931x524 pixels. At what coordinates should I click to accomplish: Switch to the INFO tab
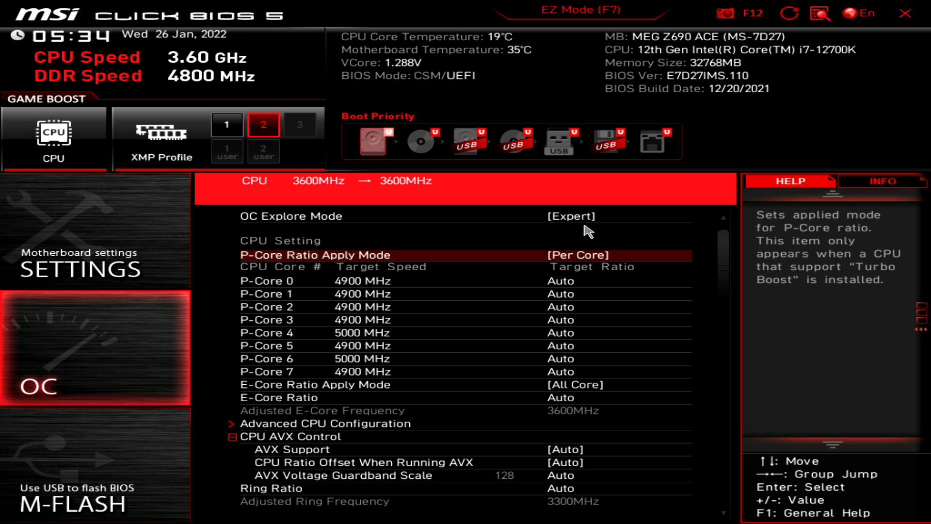coord(883,181)
